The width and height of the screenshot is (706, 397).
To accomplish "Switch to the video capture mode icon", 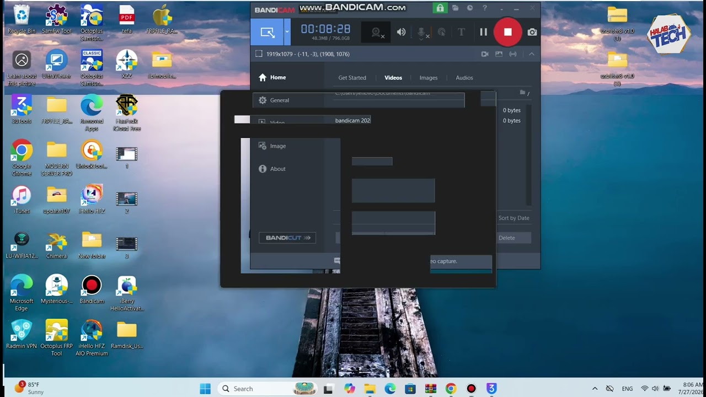I will click(485, 54).
